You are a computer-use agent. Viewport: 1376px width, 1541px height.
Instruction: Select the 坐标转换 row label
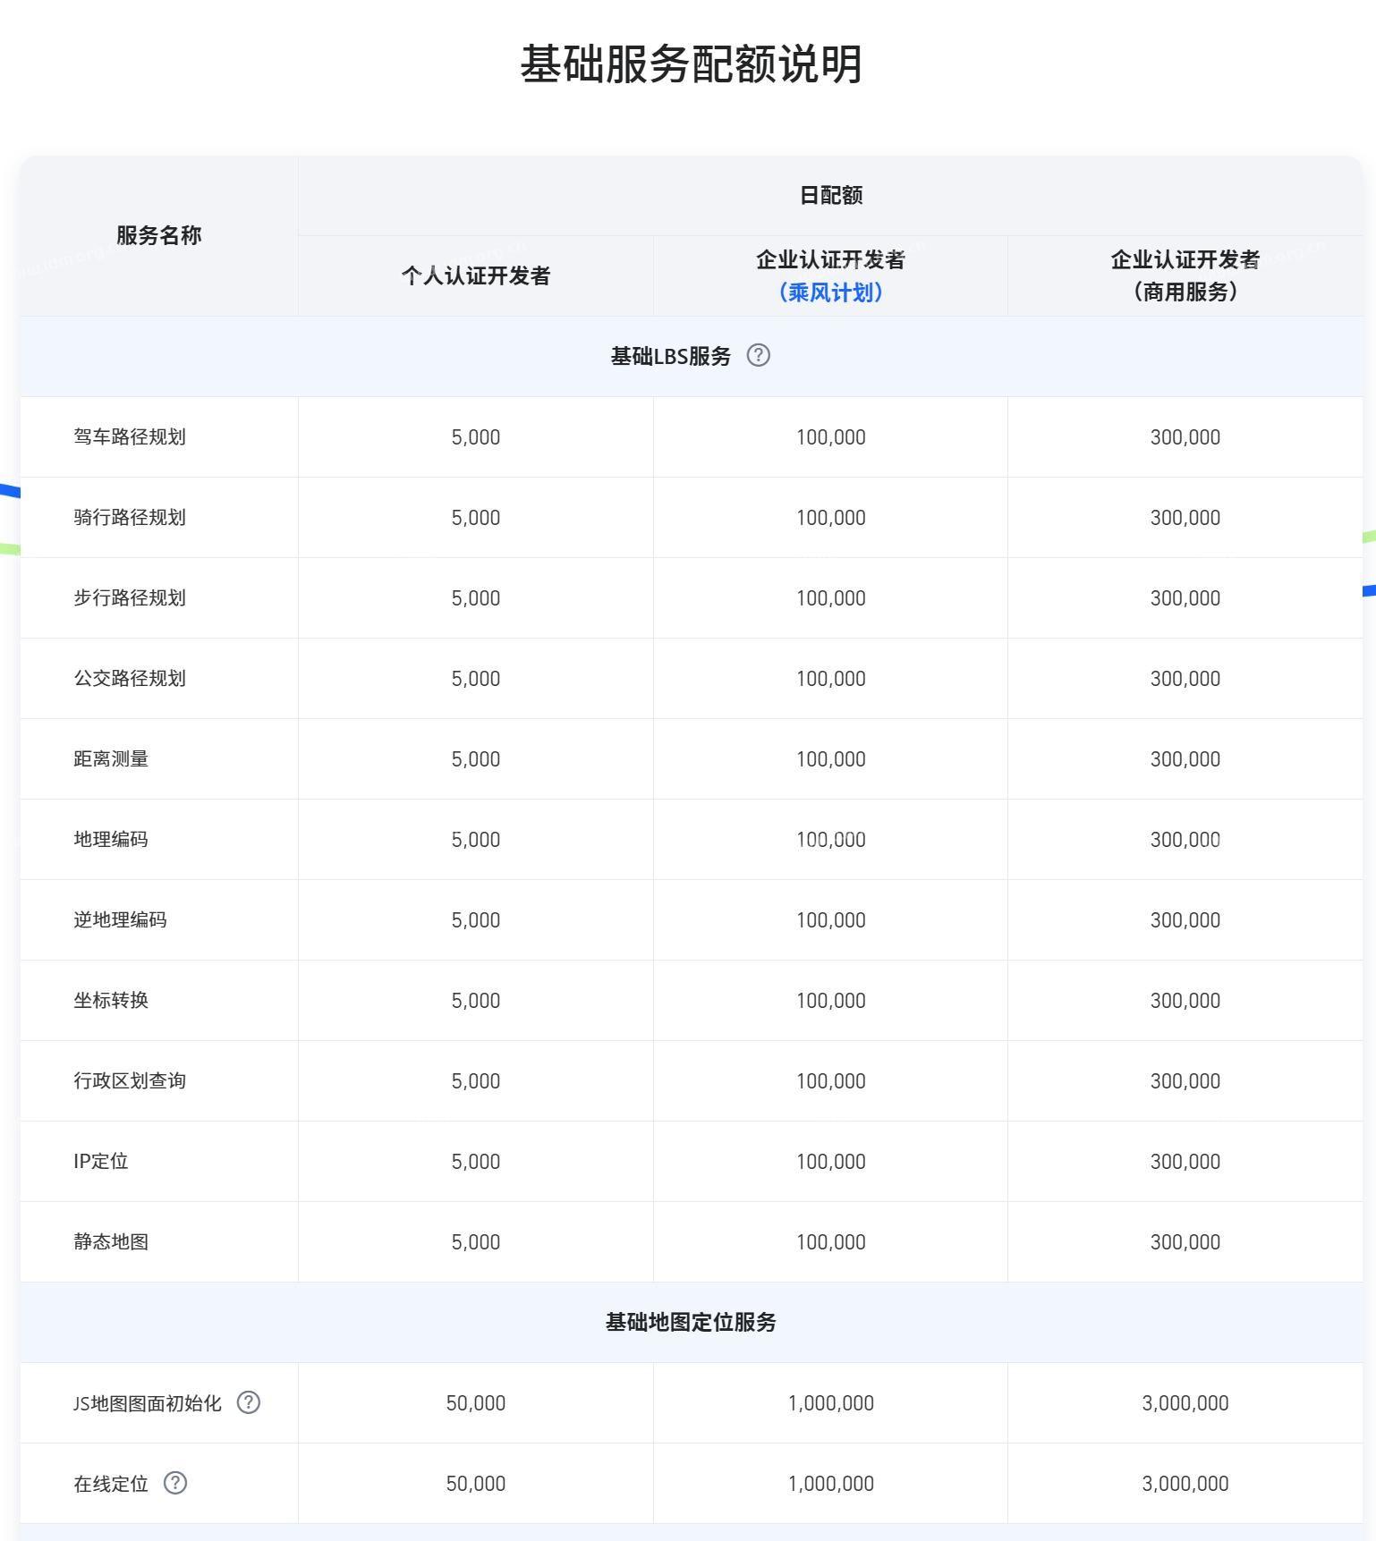111,1001
